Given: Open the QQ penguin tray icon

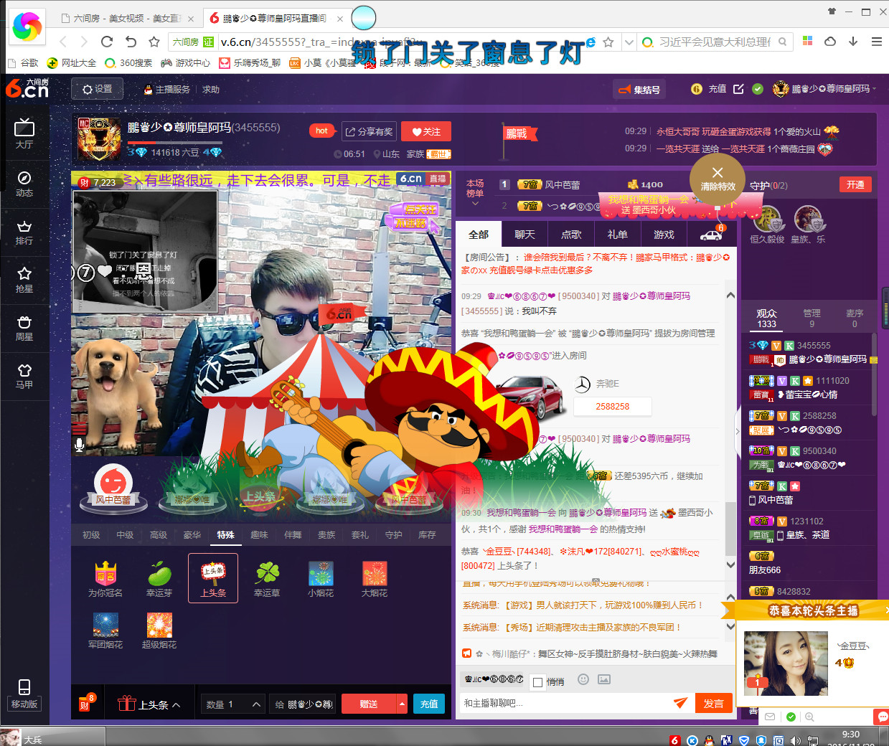Looking at the screenshot, I should pyautogui.click(x=709, y=740).
